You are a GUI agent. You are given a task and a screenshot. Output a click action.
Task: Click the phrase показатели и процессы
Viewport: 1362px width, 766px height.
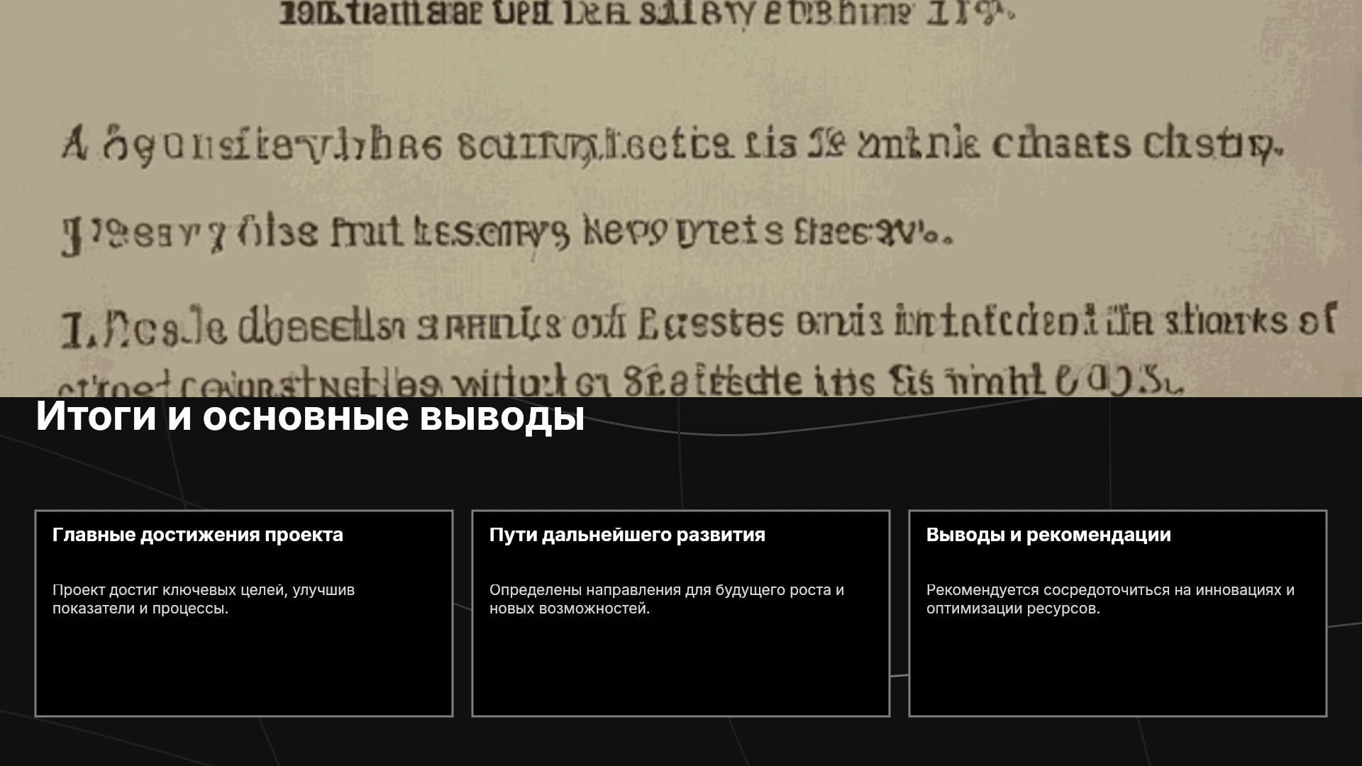[139, 609]
